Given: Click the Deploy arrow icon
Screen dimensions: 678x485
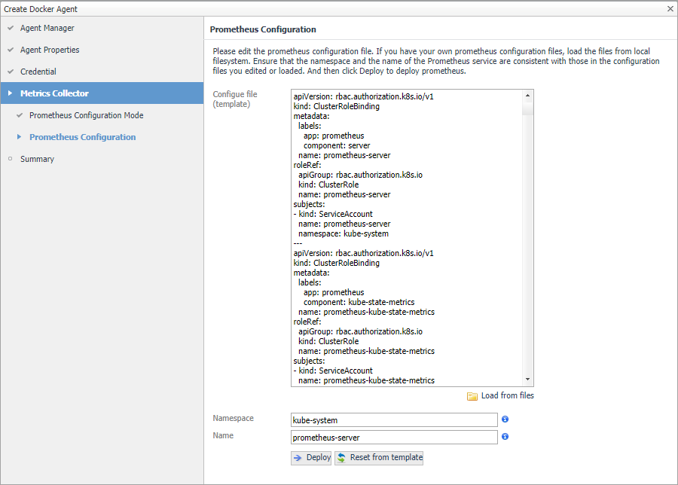Looking at the screenshot, I should coord(298,458).
